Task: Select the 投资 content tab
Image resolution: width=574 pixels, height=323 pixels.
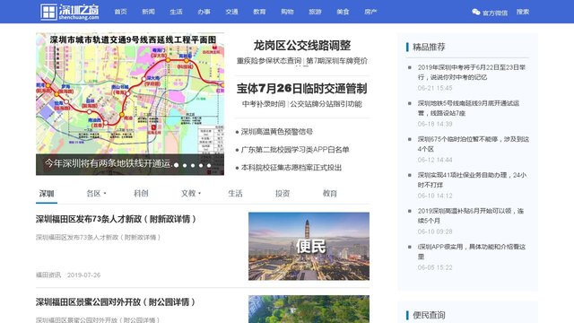Action: click(283, 194)
